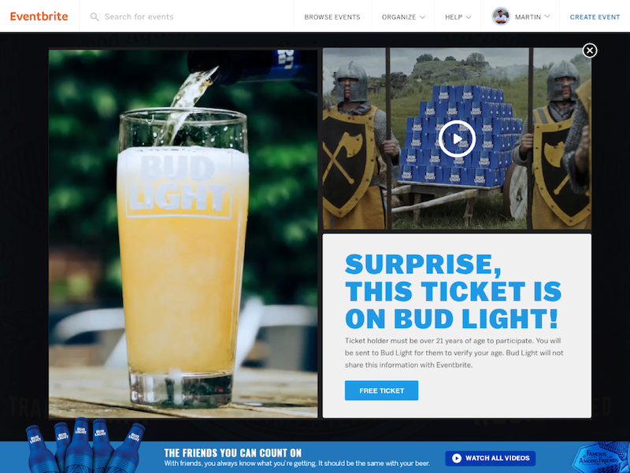
Task: Close the Bud Light popup overlay
Action: point(589,50)
